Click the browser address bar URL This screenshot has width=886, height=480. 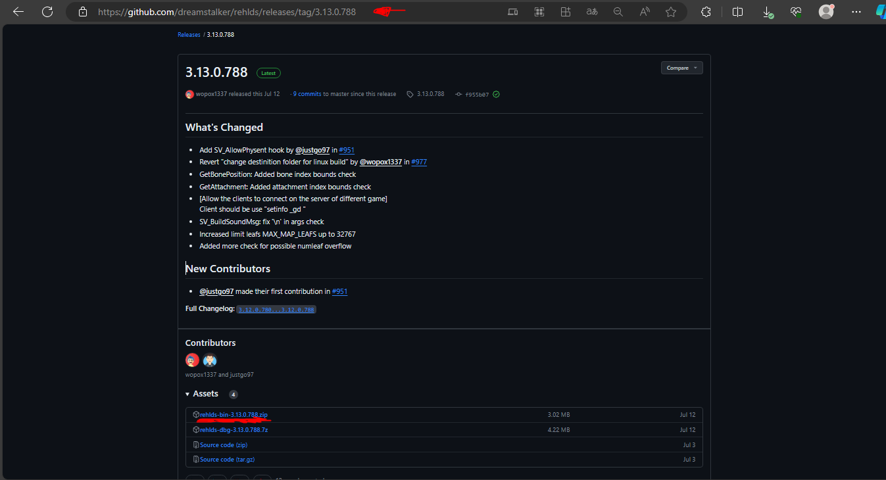[227, 12]
